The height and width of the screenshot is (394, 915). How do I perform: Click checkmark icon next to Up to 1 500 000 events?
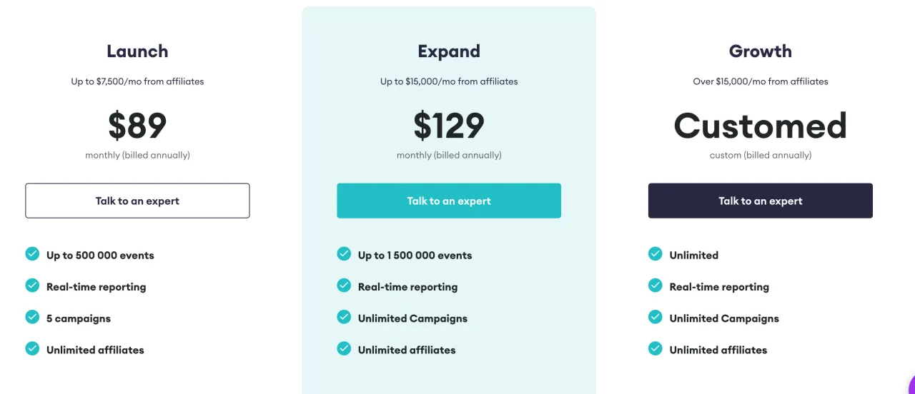[344, 253]
